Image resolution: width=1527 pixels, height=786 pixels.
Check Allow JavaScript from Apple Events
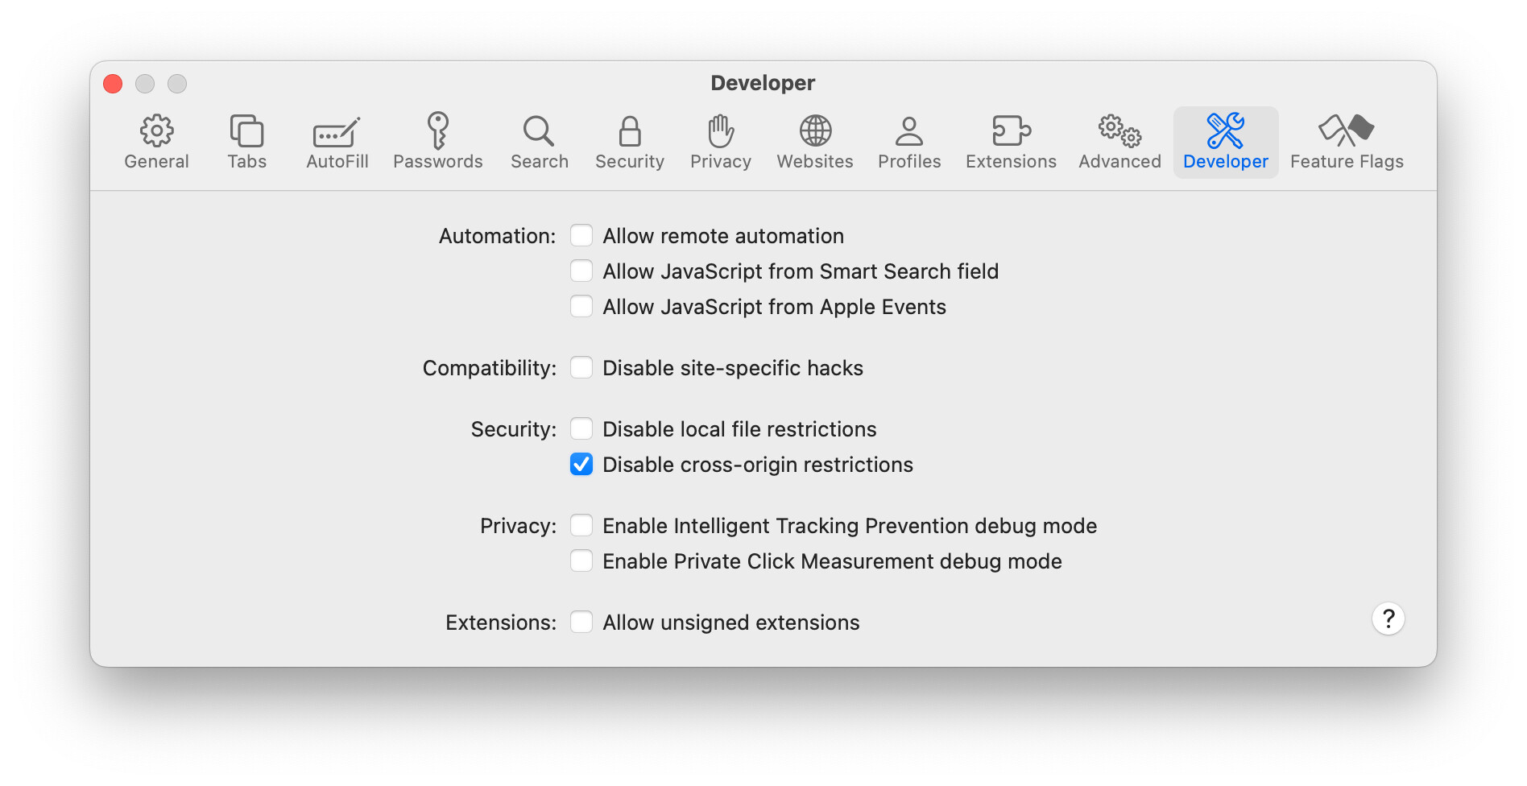(x=581, y=306)
